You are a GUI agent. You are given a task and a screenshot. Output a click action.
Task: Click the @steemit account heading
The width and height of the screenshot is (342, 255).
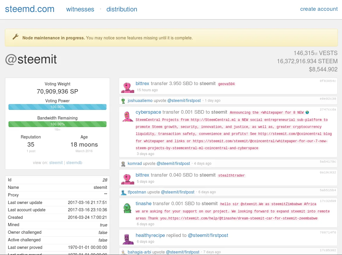click(31, 59)
